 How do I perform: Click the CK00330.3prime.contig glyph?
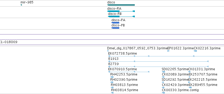coord(163,93)
